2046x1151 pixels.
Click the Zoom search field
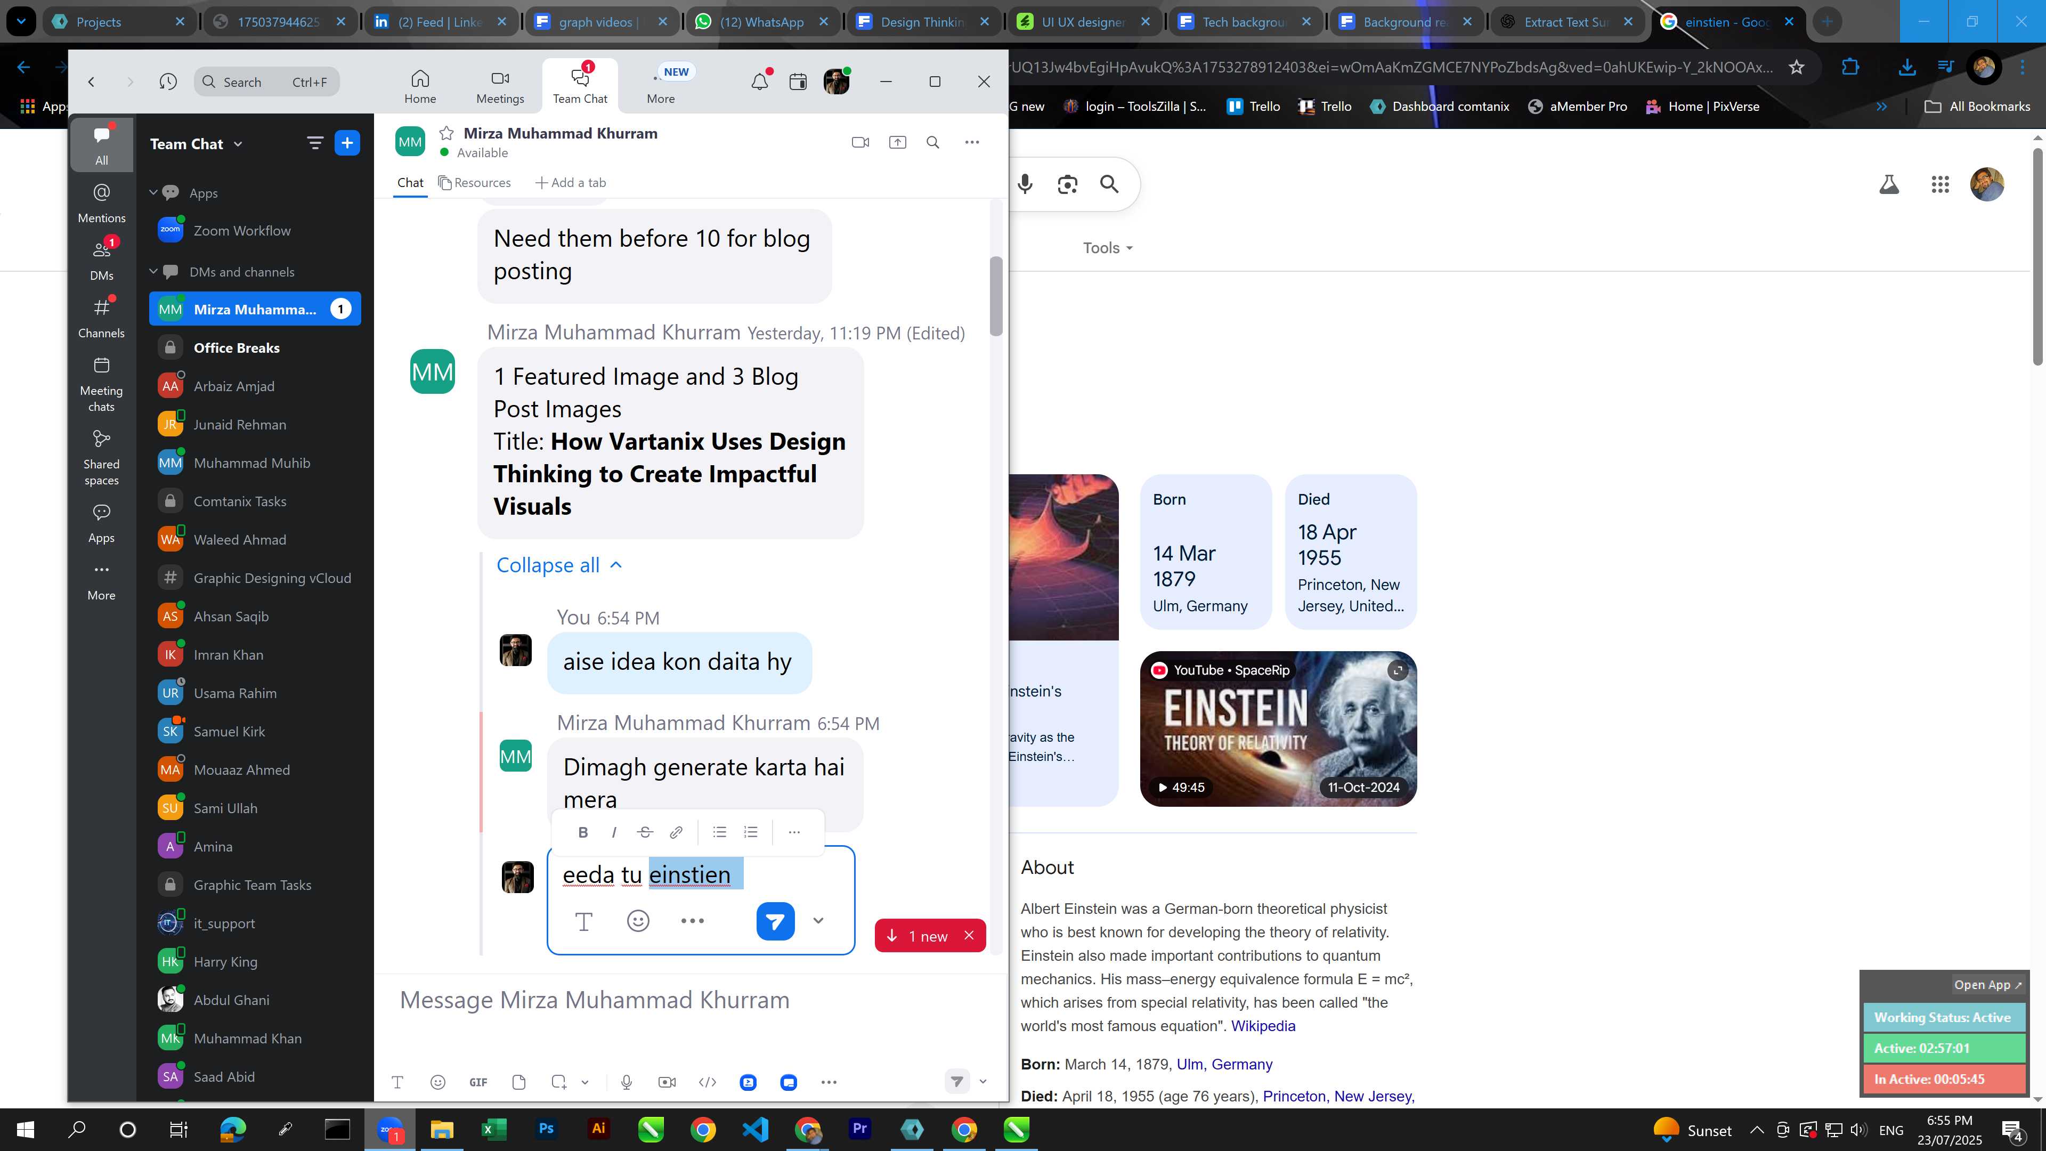tap(267, 81)
